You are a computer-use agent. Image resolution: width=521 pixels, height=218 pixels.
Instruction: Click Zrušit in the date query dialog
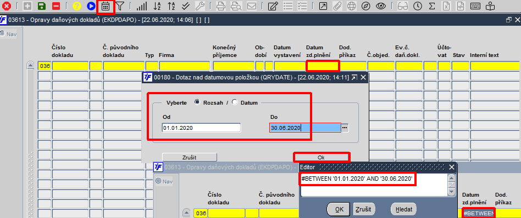(190, 157)
